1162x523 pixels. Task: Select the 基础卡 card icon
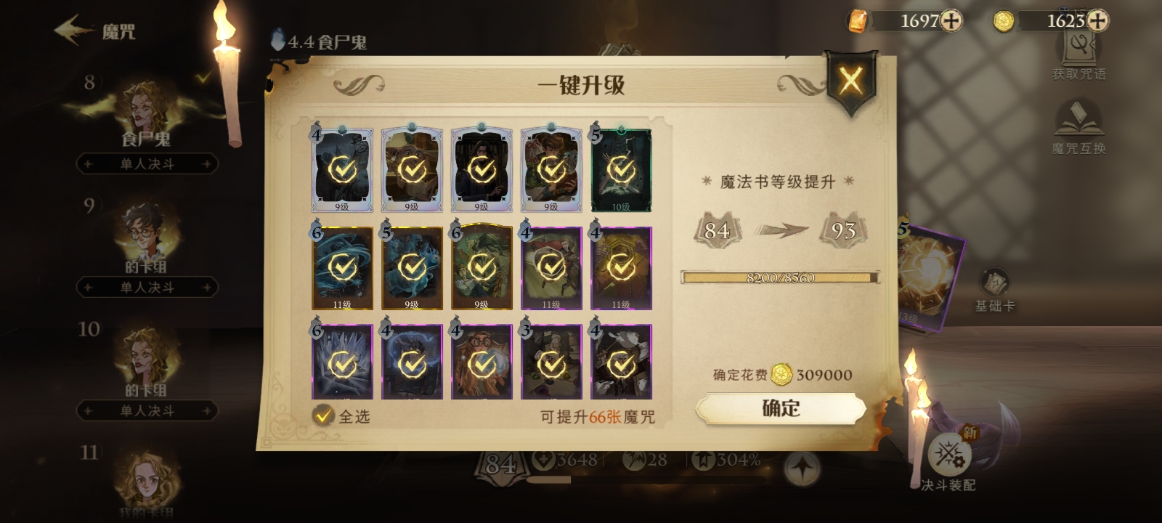tap(995, 291)
